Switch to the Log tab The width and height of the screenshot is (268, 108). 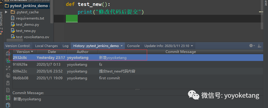click(66, 46)
